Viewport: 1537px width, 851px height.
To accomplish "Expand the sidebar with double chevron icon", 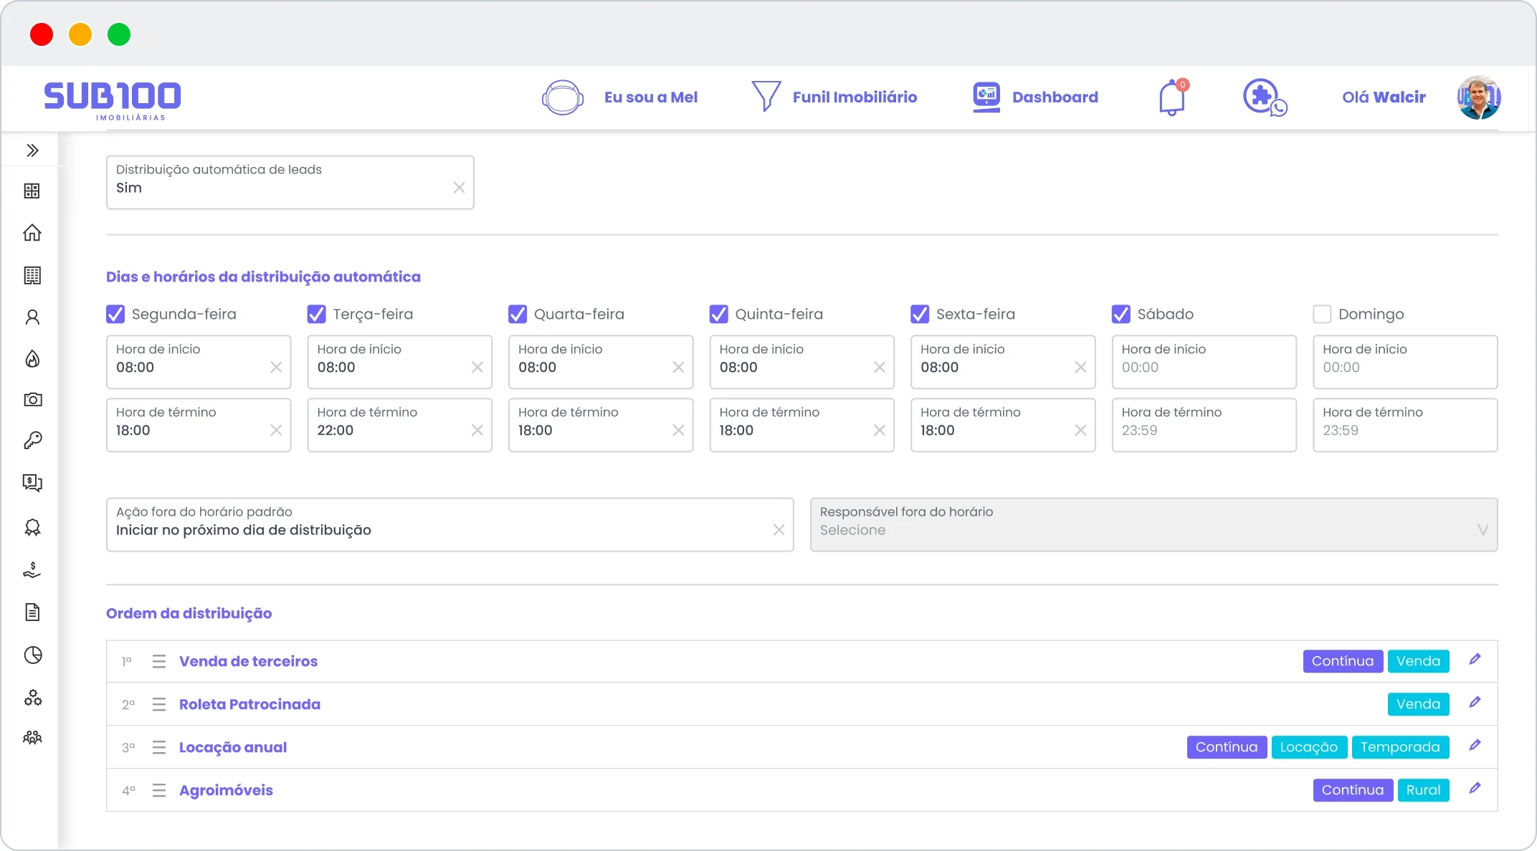I will (32, 150).
